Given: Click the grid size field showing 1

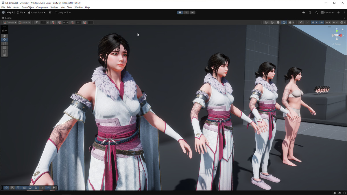Looking at the screenshot, I should click(43, 22).
